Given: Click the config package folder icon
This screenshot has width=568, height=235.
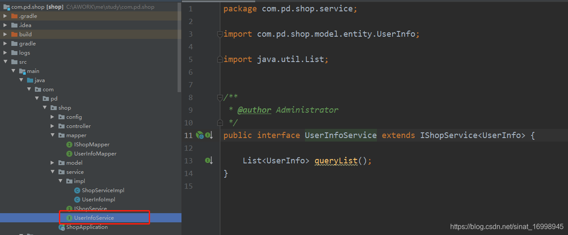Looking at the screenshot, I should point(62,117).
